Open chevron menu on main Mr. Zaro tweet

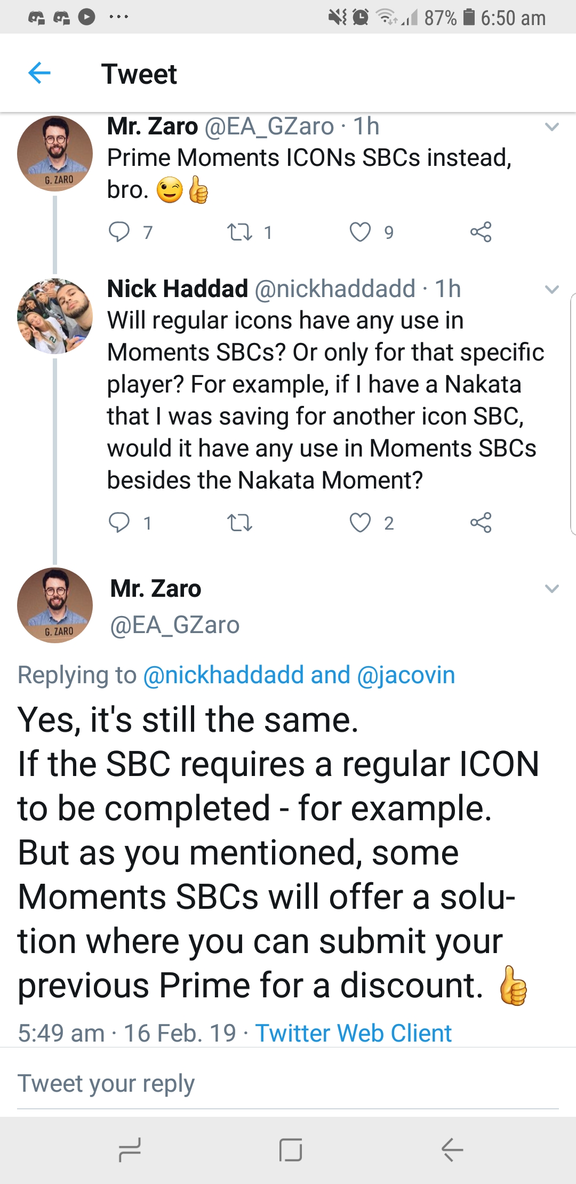click(x=552, y=589)
